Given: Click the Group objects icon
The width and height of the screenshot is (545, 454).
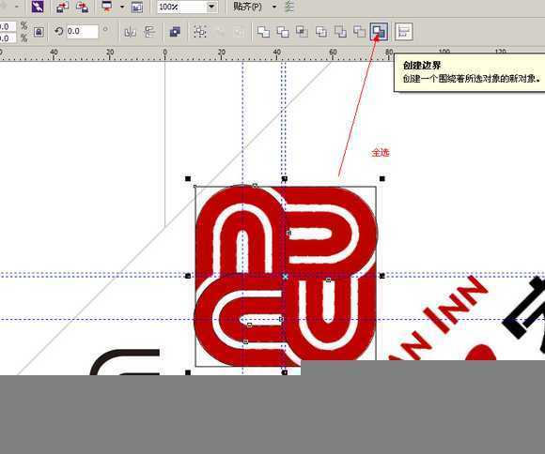Looking at the screenshot, I should pos(200,32).
